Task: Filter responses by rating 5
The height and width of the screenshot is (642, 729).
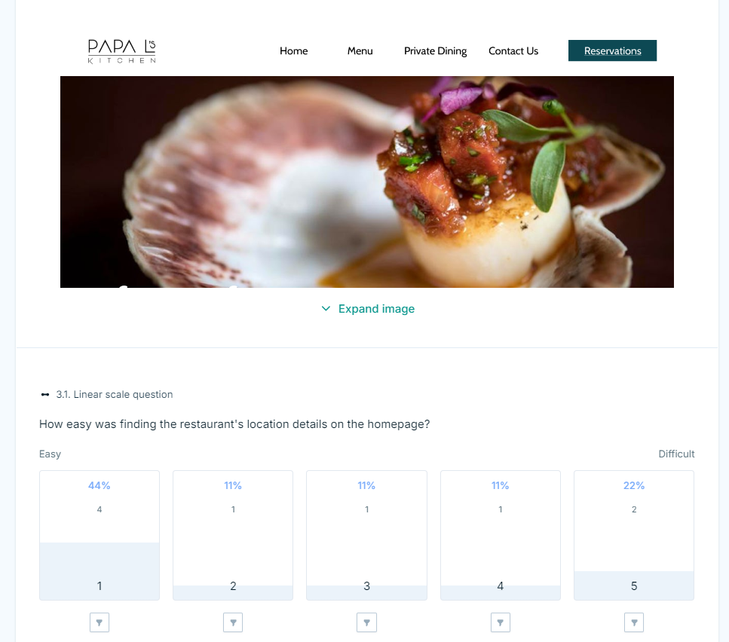Action: point(634,622)
